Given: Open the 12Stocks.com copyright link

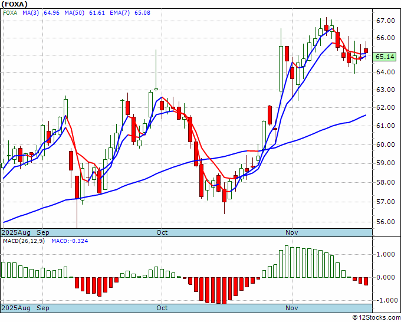Looking at the screenshot, I should point(376,318).
